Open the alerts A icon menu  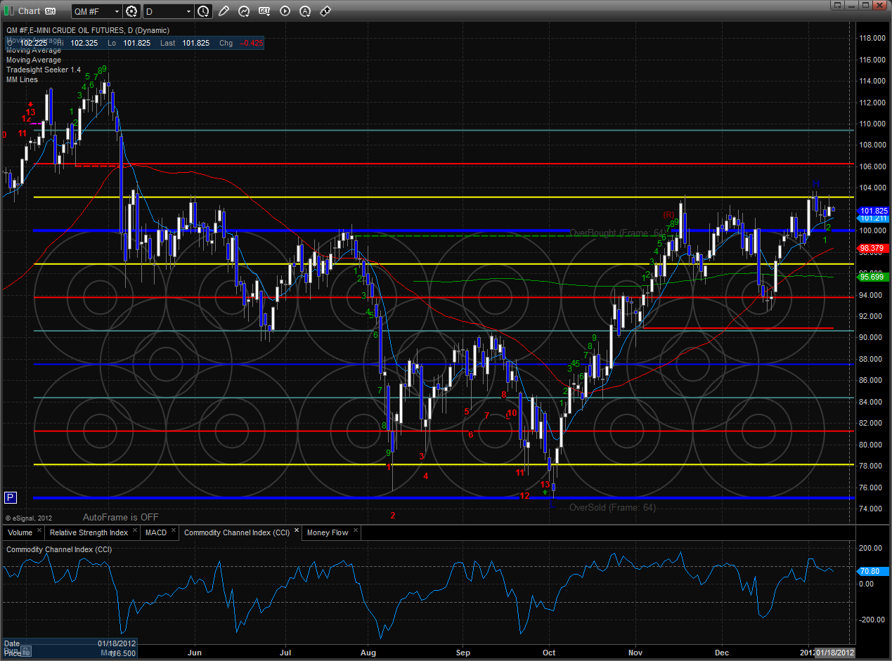305,11
